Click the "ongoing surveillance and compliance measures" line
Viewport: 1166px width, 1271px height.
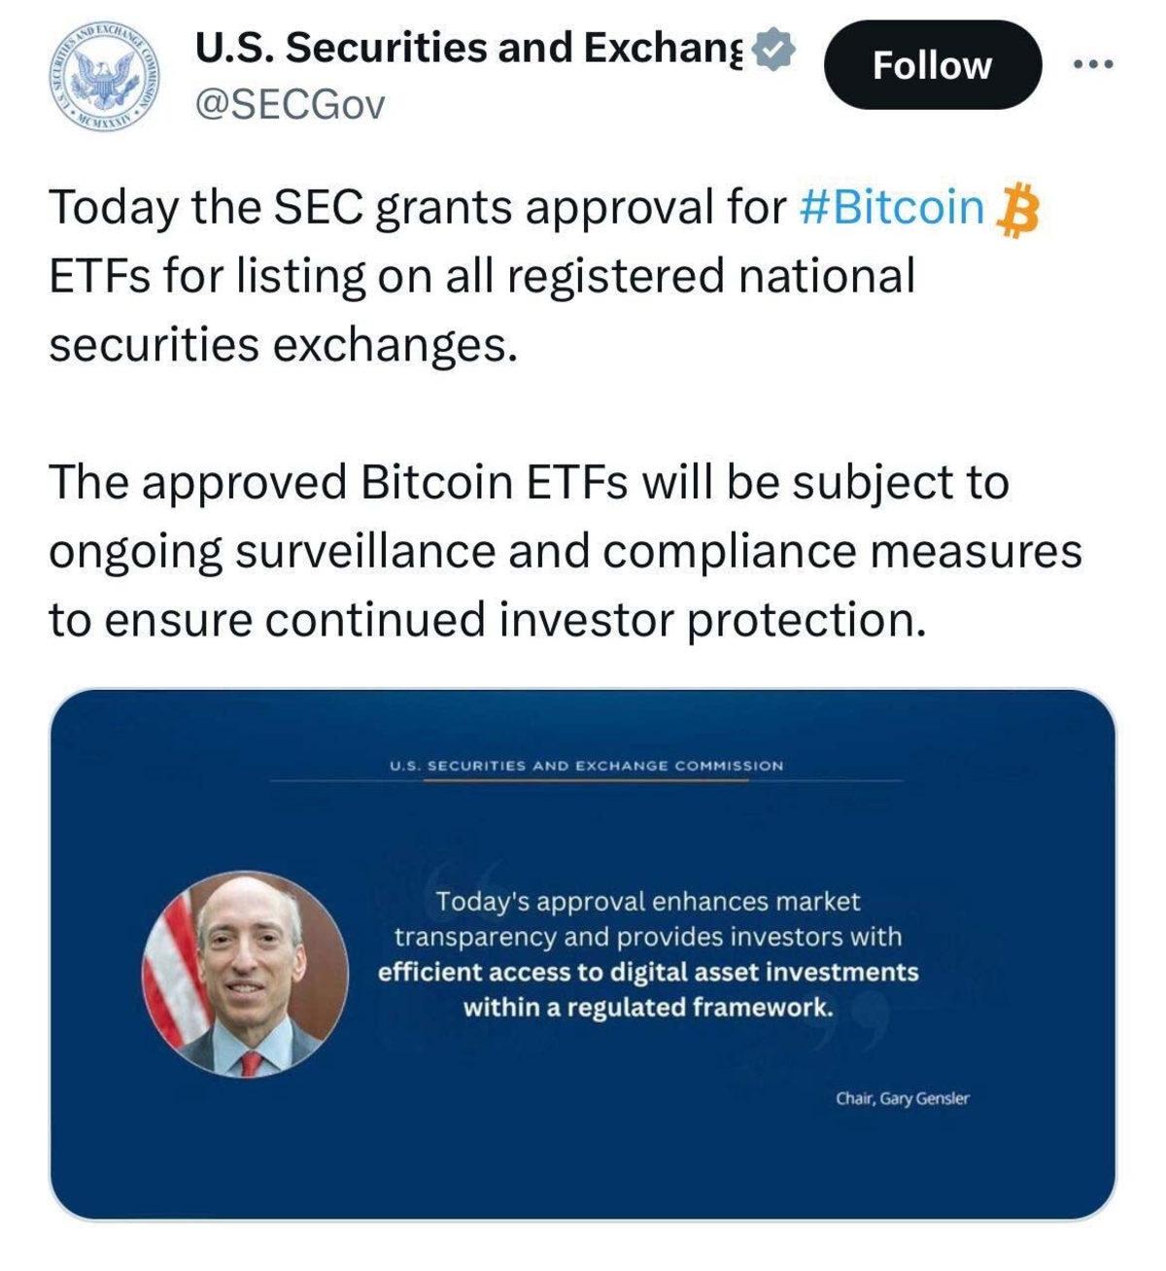[565, 551]
